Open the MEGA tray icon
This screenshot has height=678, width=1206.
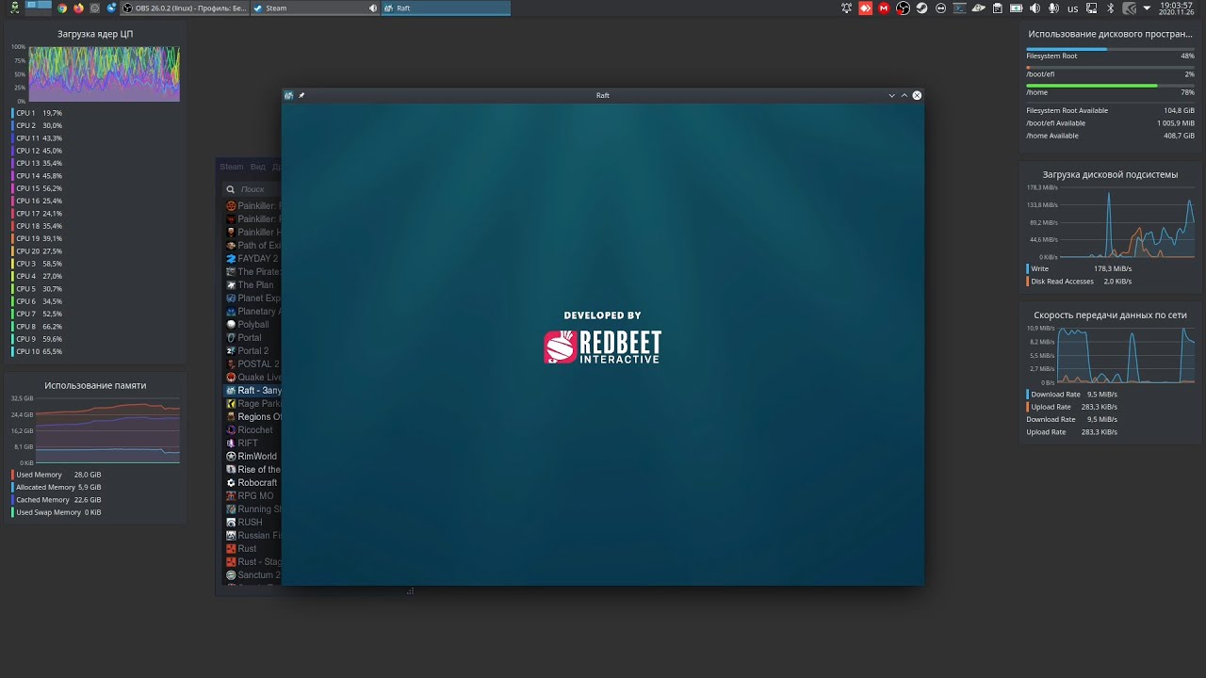(884, 8)
